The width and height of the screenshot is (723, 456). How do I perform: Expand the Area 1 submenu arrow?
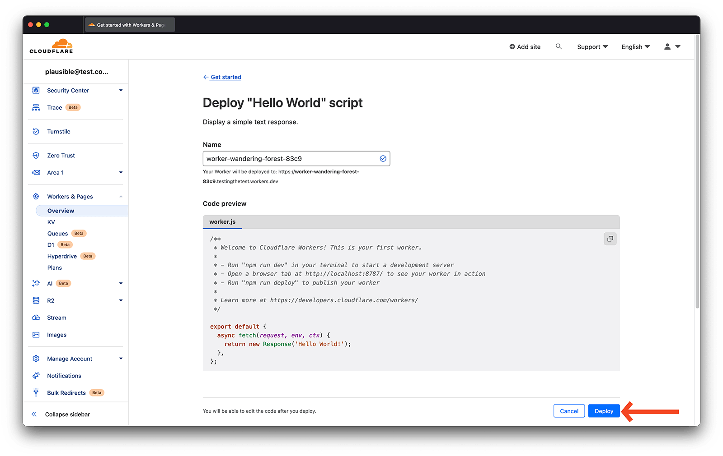pos(121,172)
